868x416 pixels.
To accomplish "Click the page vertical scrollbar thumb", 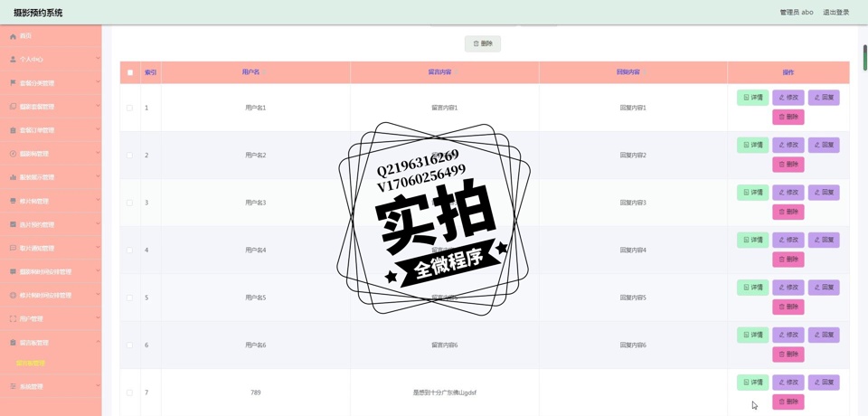I will [x=864, y=56].
